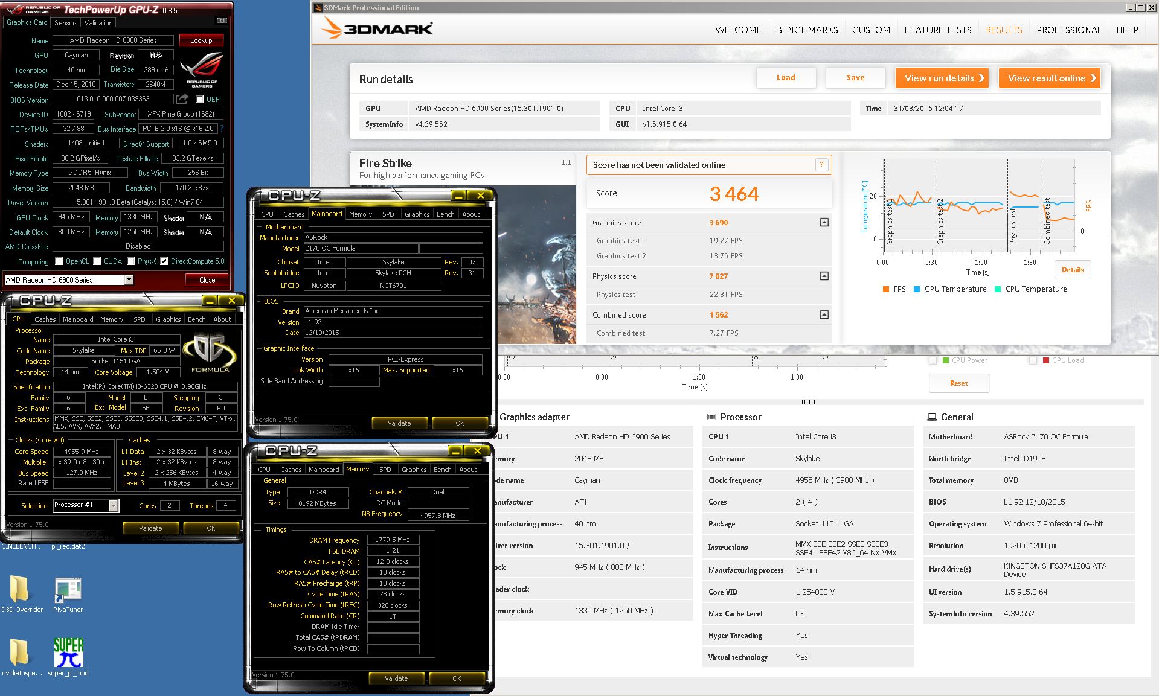
Task: Collapse the Graphics score section
Action: tap(824, 223)
